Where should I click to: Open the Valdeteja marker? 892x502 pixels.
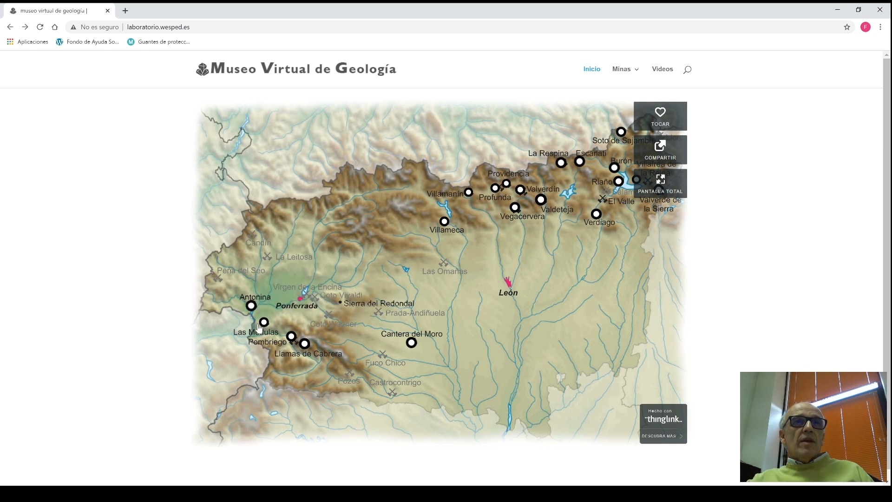pyautogui.click(x=541, y=200)
